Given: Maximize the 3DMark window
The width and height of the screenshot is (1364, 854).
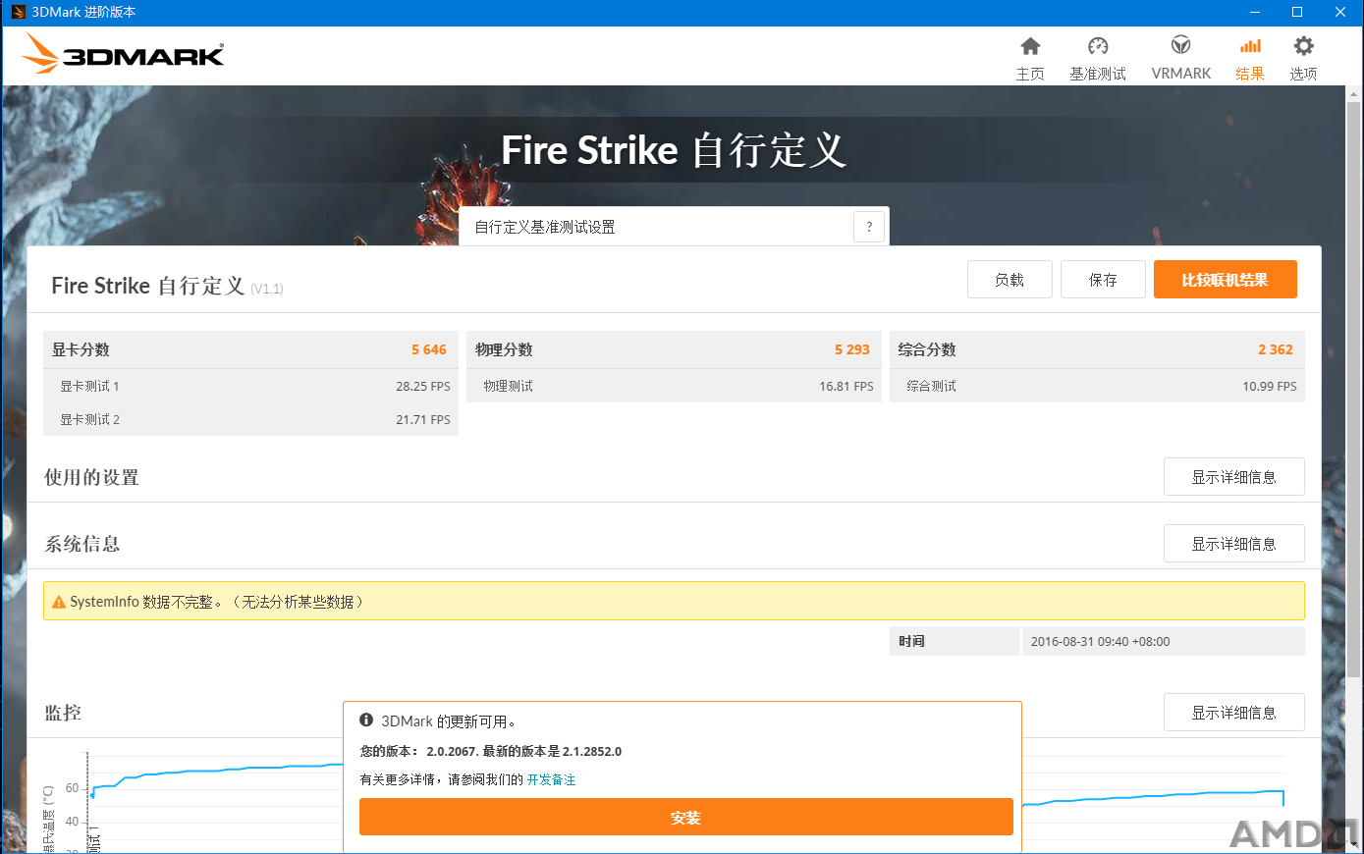Looking at the screenshot, I should 1297,12.
